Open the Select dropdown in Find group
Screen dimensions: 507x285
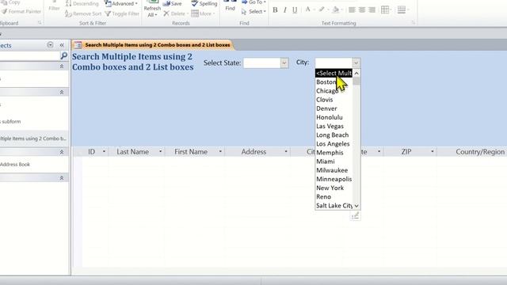pyautogui.click(x=253, y=12)
